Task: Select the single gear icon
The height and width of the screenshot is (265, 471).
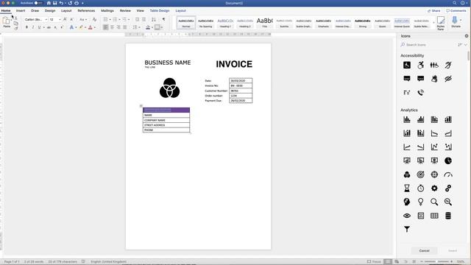Action: point(434,188)
